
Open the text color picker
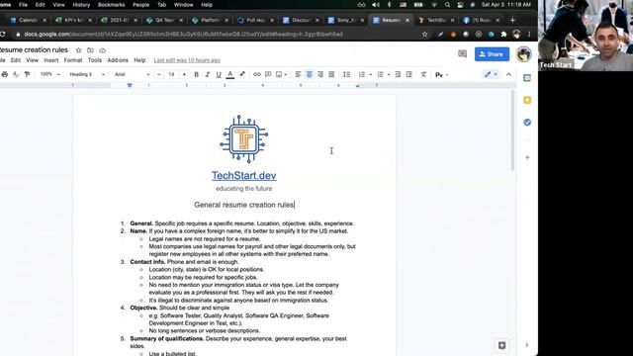click(x=230, y=74)
